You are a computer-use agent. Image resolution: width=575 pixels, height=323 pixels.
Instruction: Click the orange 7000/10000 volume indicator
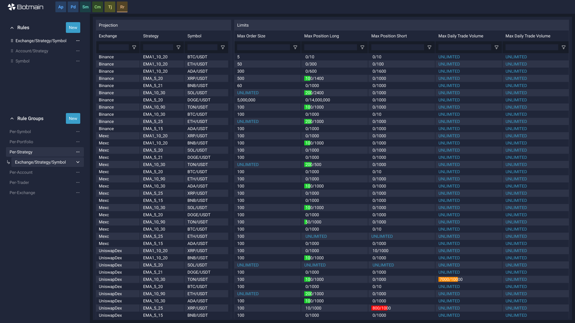tap(449, 279)
